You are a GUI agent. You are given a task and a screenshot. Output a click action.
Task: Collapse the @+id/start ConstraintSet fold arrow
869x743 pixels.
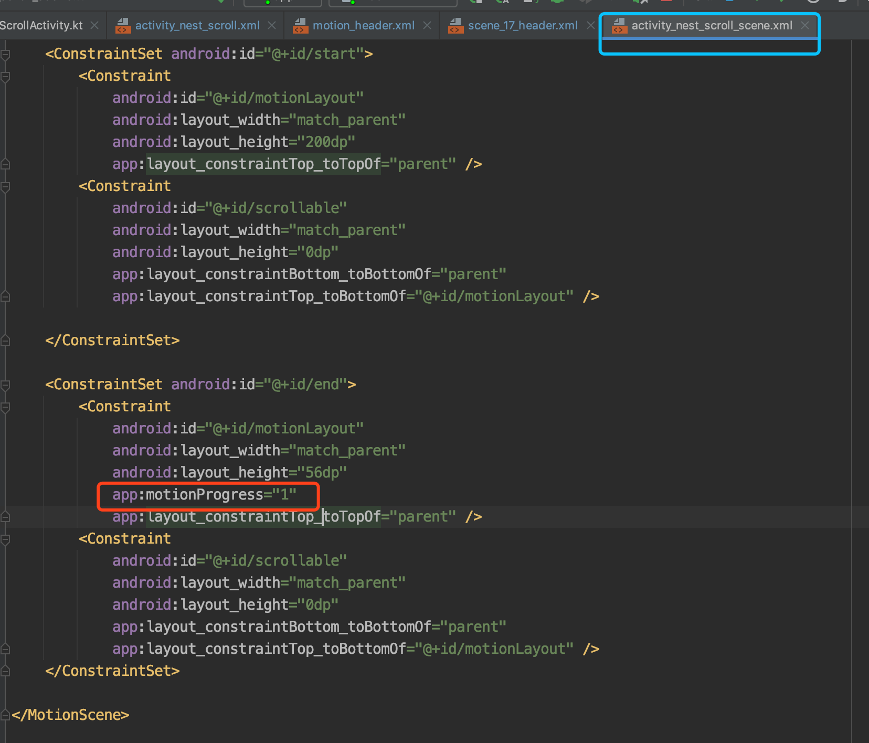tap(6, 53)
